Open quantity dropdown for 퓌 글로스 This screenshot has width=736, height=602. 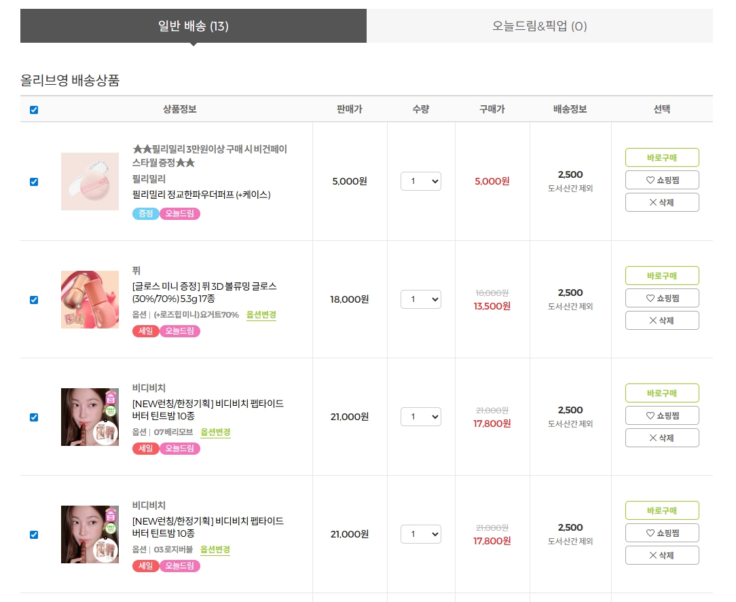coord(421,299)
